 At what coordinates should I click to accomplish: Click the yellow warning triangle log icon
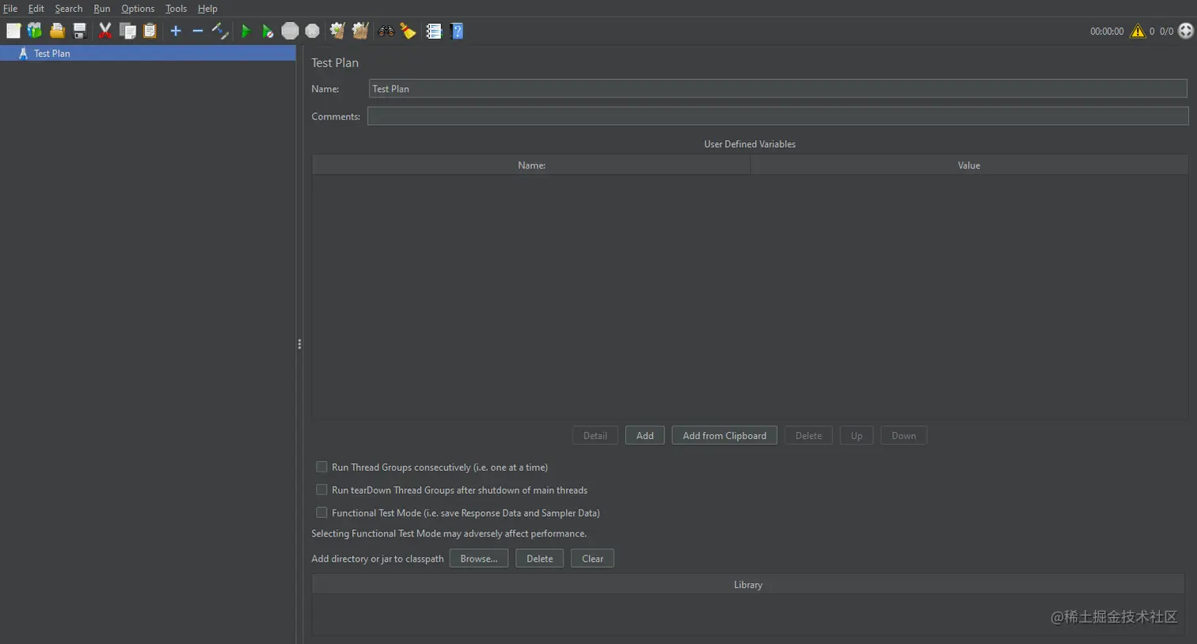(1138, 31)
